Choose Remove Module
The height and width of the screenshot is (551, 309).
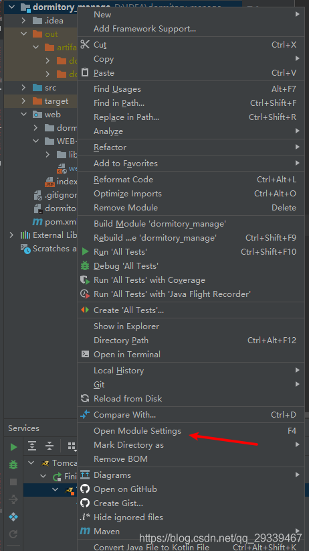click(191, 207)
